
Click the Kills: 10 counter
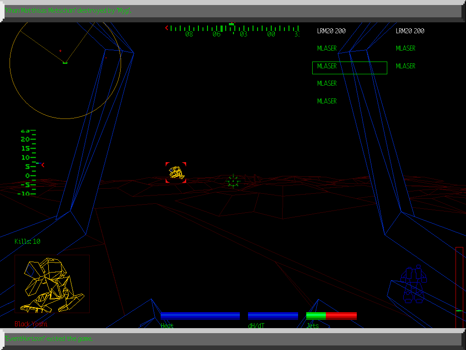tap(27, 242)
